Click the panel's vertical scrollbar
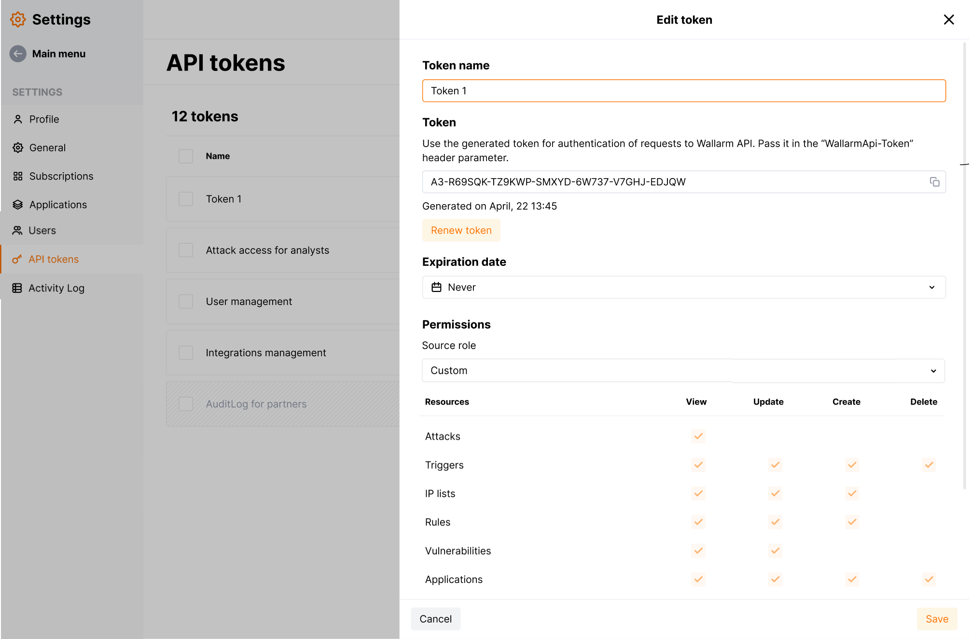 (964, 265)
